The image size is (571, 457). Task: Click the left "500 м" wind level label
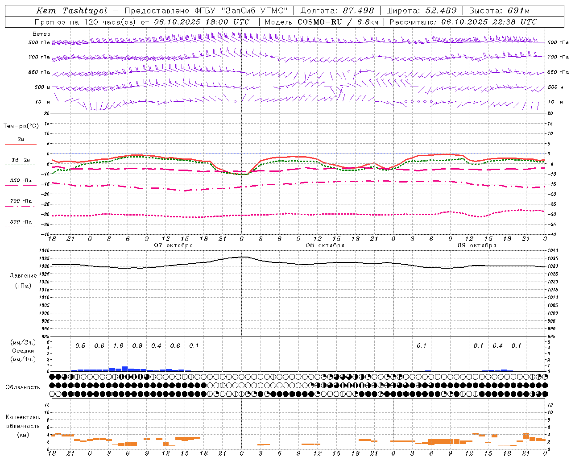tap(42, 87)
